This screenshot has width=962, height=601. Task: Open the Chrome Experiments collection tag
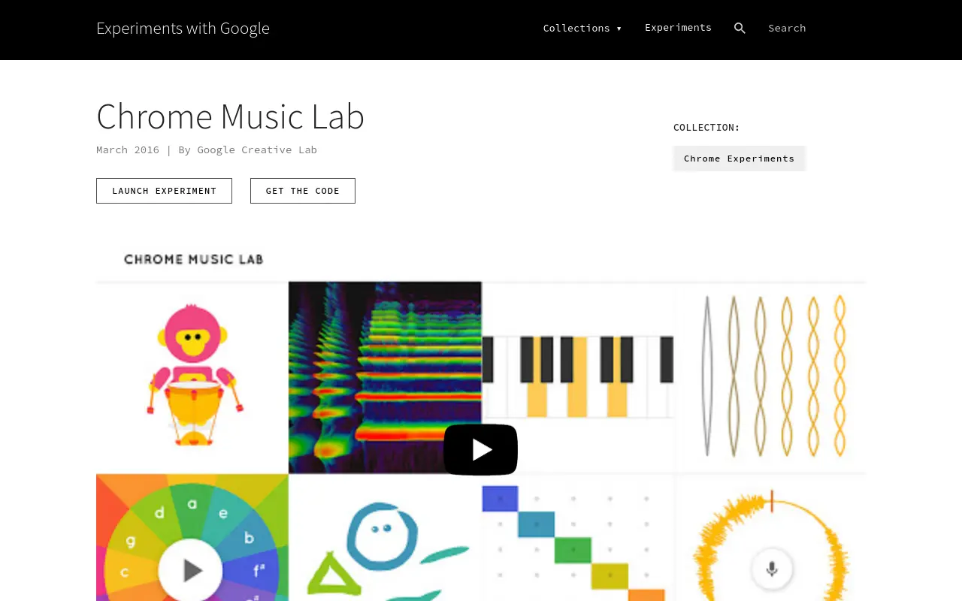739,159
